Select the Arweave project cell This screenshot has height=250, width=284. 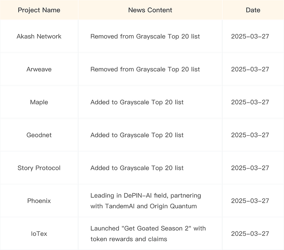pyautogui.click(x=39, y=69)
